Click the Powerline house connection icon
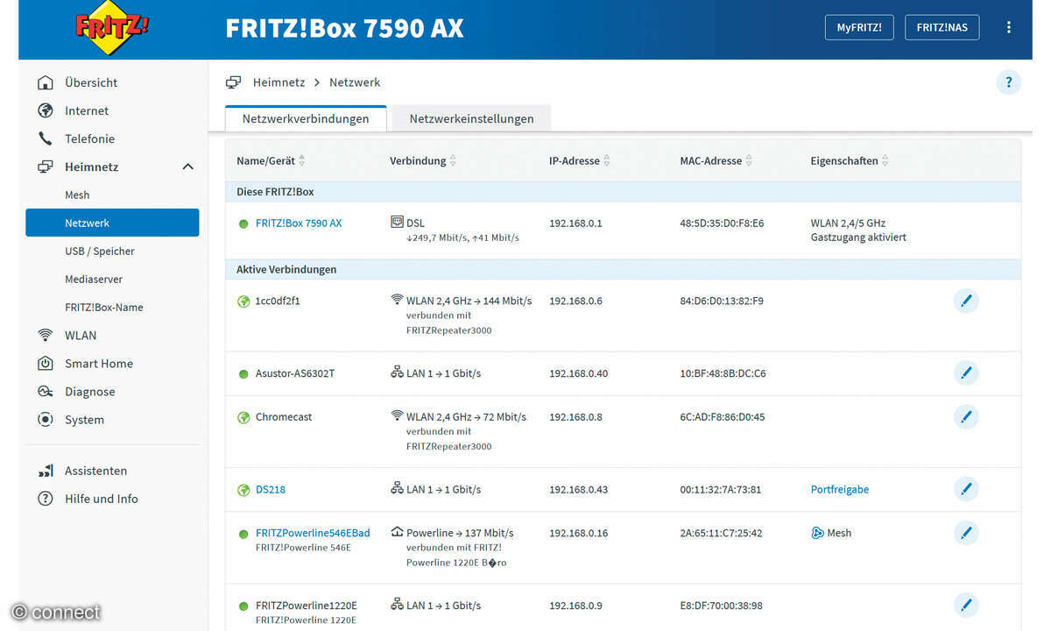 (x=397, y=532)
